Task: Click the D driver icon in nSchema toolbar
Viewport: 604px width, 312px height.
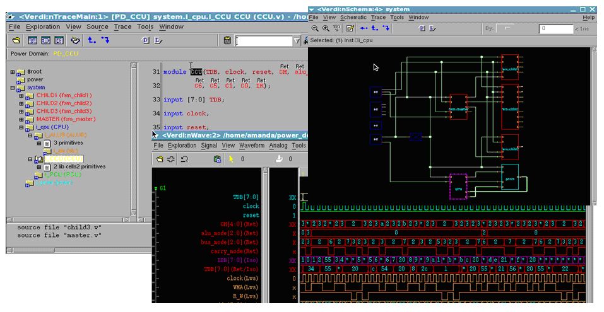Action: (x=422, y=28)
